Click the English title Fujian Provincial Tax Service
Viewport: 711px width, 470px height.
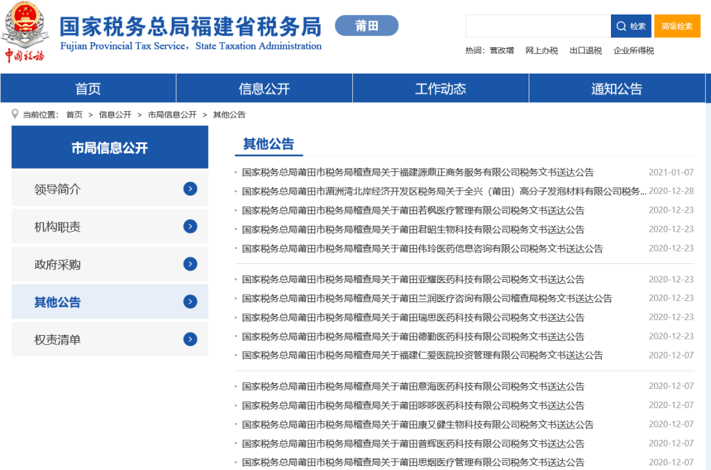tap(190, 46)
